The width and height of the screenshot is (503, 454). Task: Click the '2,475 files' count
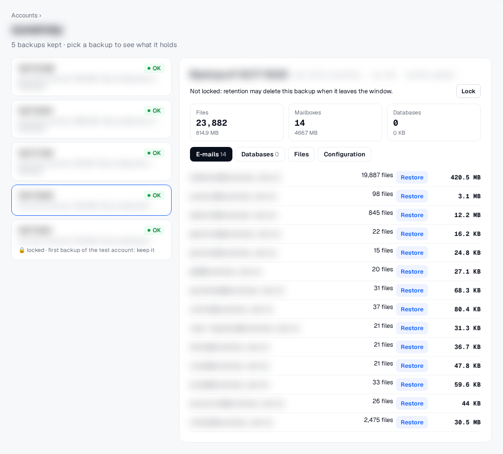pyautogui.click(x=379, y=420)
